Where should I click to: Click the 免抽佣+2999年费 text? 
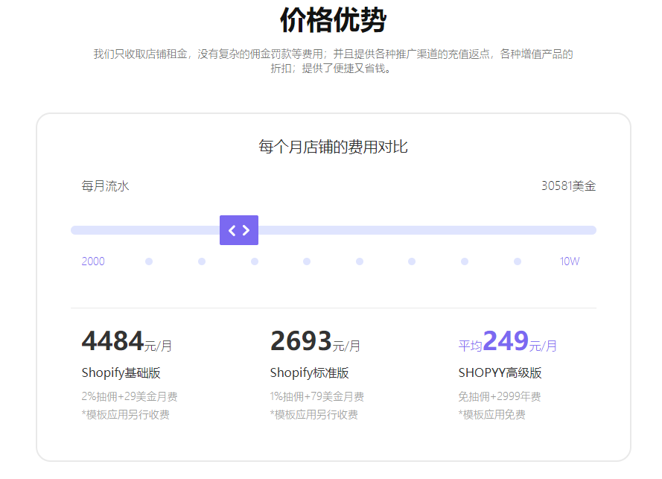(500, 396)
